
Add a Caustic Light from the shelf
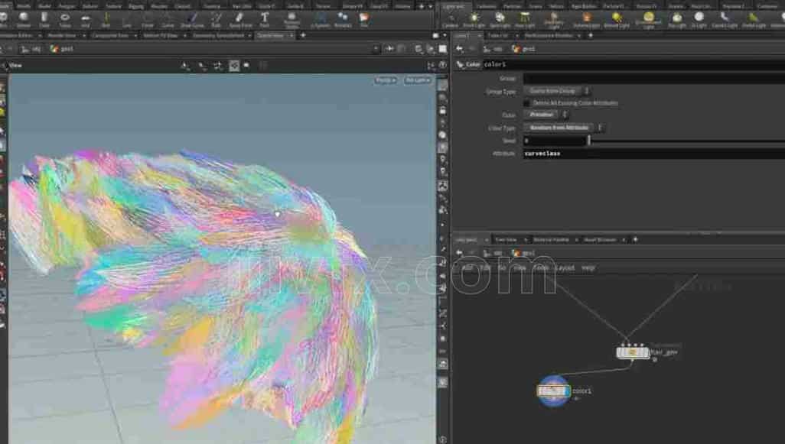(x=725, y=20)
